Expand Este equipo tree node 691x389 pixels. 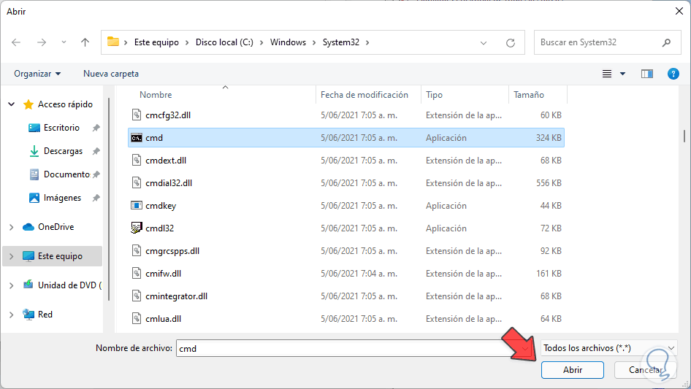[x=12, y=256]
